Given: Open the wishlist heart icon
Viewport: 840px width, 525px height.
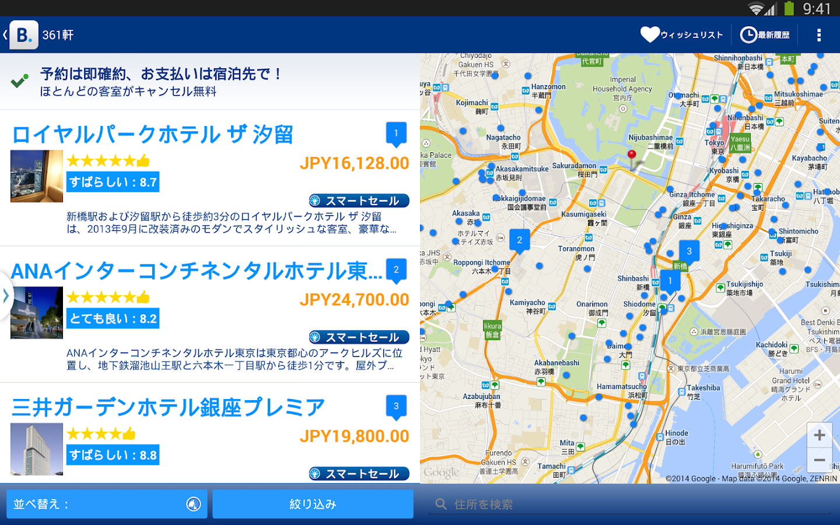Looking at the screenshot, I should click(650, 34).
